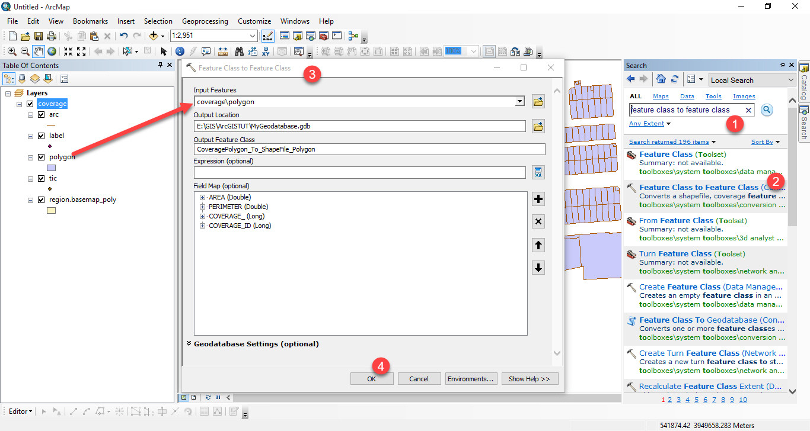The height and width of the screenshot is (431, 810).
Task: Browse for Input Features folder icon
Action: coord(538,102)
